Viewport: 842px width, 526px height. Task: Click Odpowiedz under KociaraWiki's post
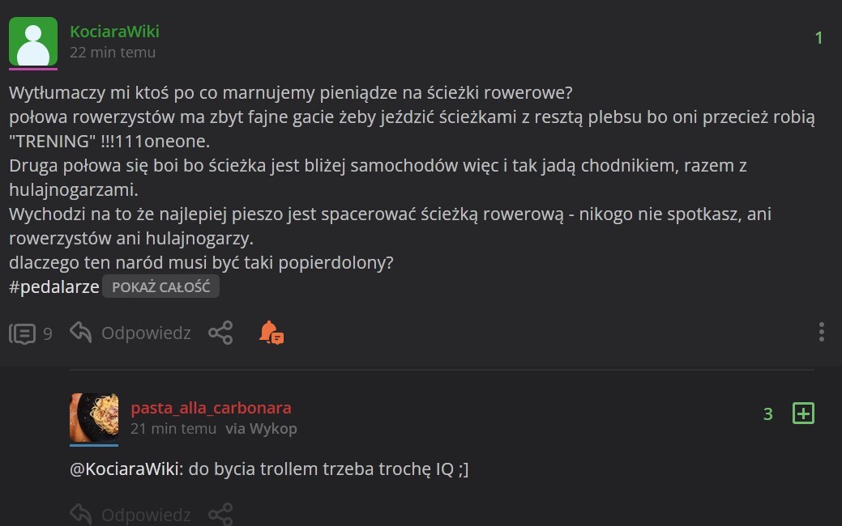131,333
